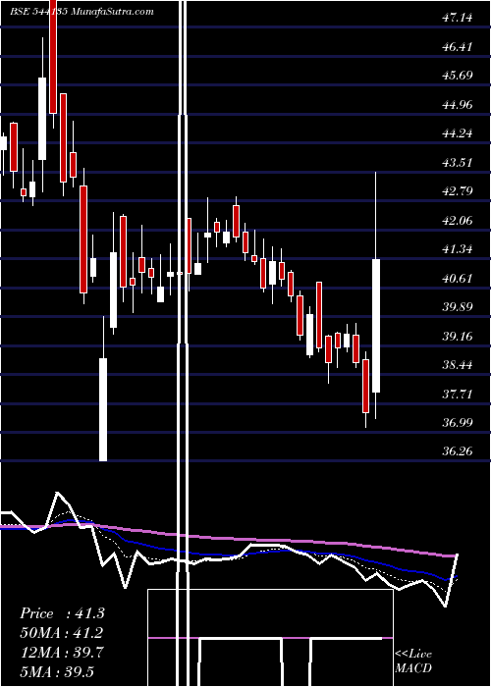
Task: Click the 37.71 price axis label
Action: [x=458, y=394]
